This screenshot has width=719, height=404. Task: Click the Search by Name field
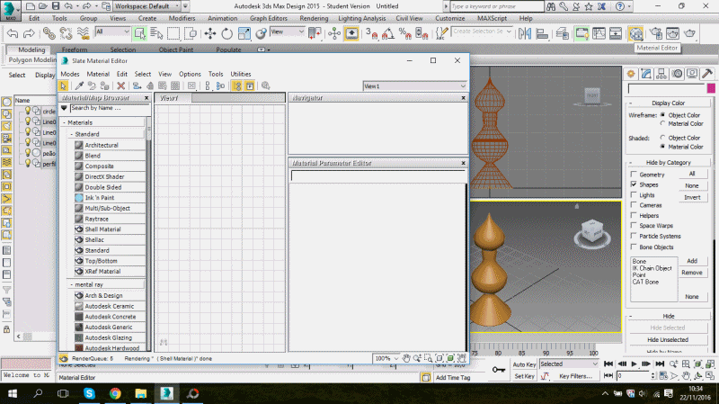(110, 108)
